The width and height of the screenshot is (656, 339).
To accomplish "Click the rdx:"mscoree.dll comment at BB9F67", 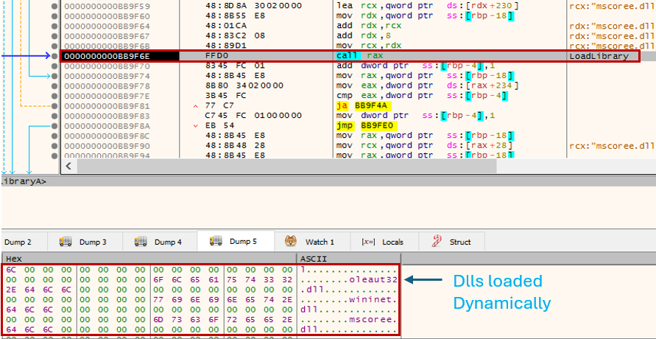I will 612,36.
